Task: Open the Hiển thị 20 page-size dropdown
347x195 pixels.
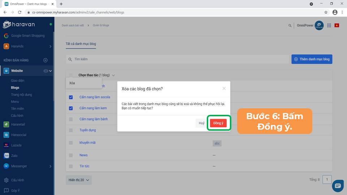Action: pyautogui.click(x=79, y=180)
